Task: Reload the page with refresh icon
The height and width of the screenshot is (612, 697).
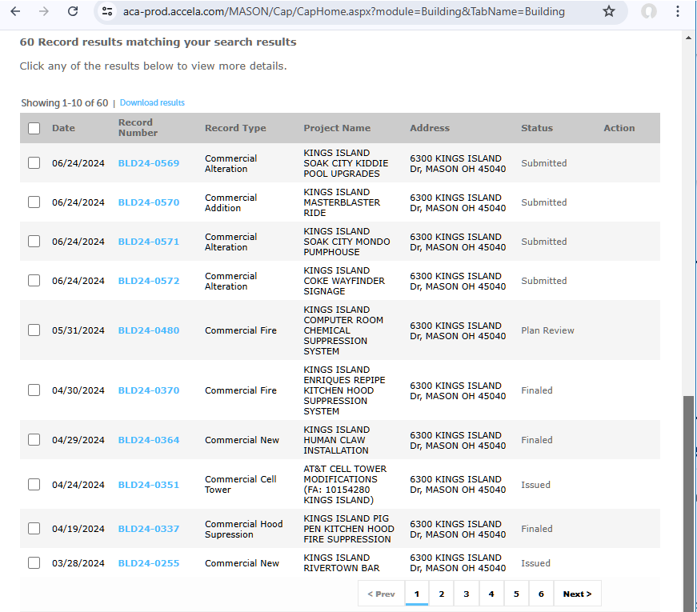Action: click(73, 11)
